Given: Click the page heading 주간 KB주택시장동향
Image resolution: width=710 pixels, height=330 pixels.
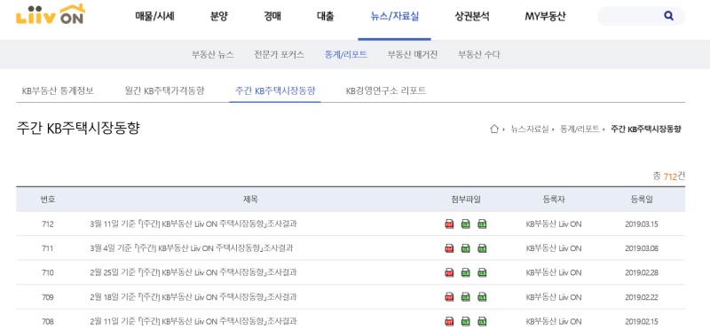Looking at the screenshot, I should 78,128.
